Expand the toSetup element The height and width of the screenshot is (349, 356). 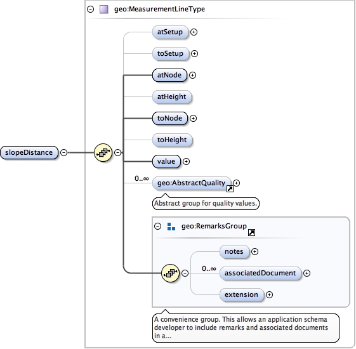194,53
